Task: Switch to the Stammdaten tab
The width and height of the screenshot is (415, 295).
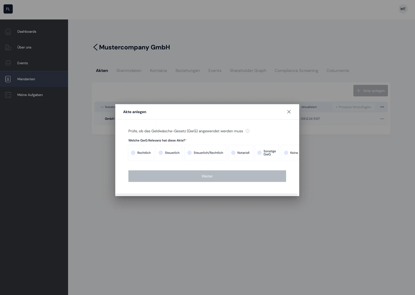Action: coord(129,71)
